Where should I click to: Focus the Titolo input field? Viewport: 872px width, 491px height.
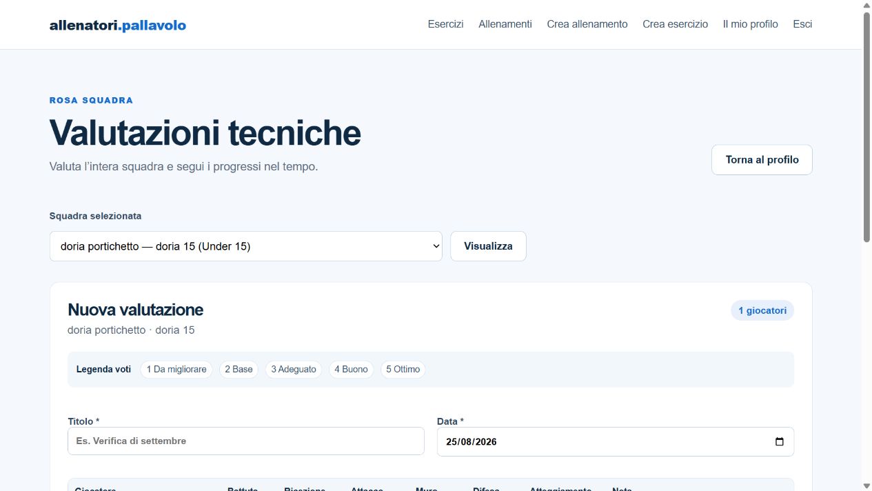(246, 441)
